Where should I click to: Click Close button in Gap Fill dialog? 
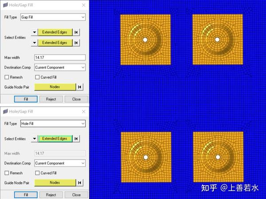[76, 99]
